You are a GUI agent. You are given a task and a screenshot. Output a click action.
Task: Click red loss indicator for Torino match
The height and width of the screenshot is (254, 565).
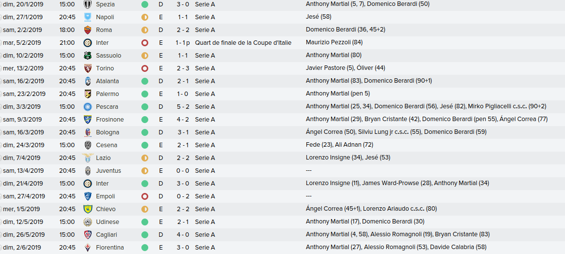point(145,68)
